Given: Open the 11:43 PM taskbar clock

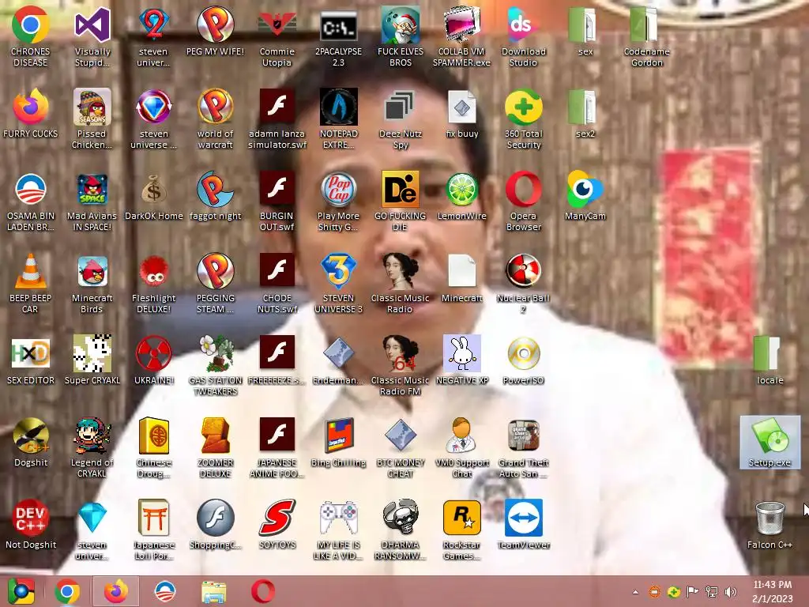Looking at the screenshot, I should (x=773, y=591).
